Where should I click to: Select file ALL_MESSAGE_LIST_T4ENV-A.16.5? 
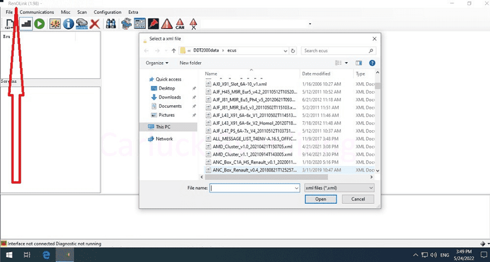[x=255, y=139]
